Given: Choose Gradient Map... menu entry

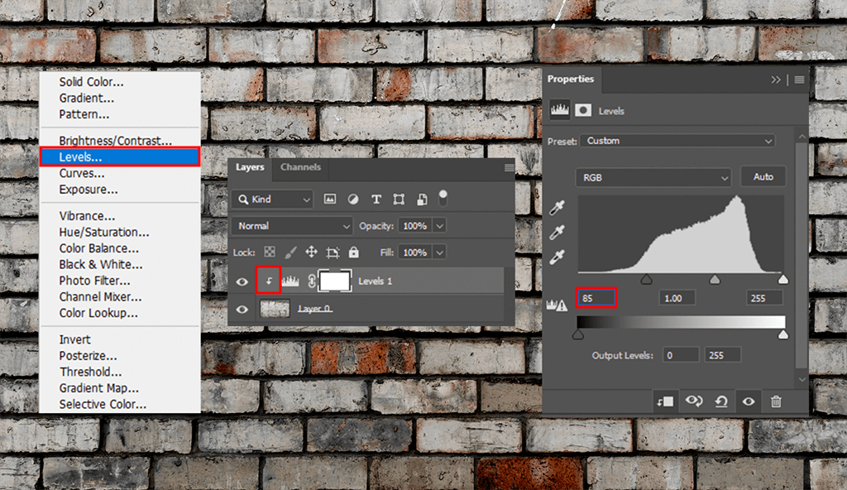Looking at the screenshot, I should tap(99, 388).
